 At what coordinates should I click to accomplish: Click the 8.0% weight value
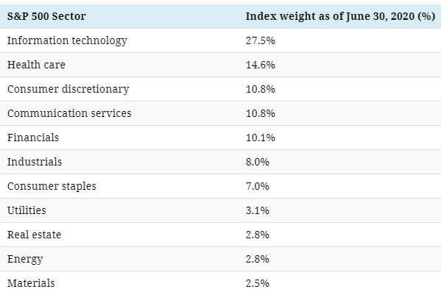(258, 162)
